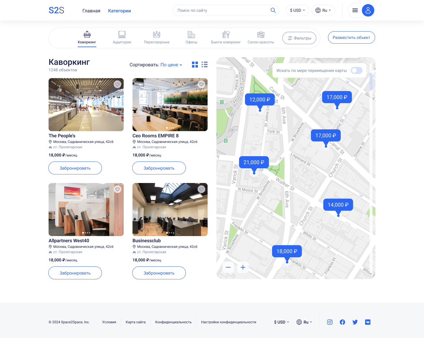Click the S2S logo
This screenshot has width=424, height=338.
point(56,10)
